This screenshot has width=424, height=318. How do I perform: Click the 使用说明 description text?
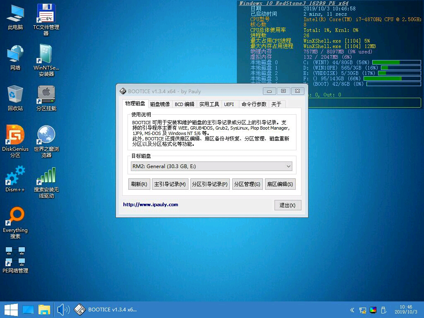[212, 133]
